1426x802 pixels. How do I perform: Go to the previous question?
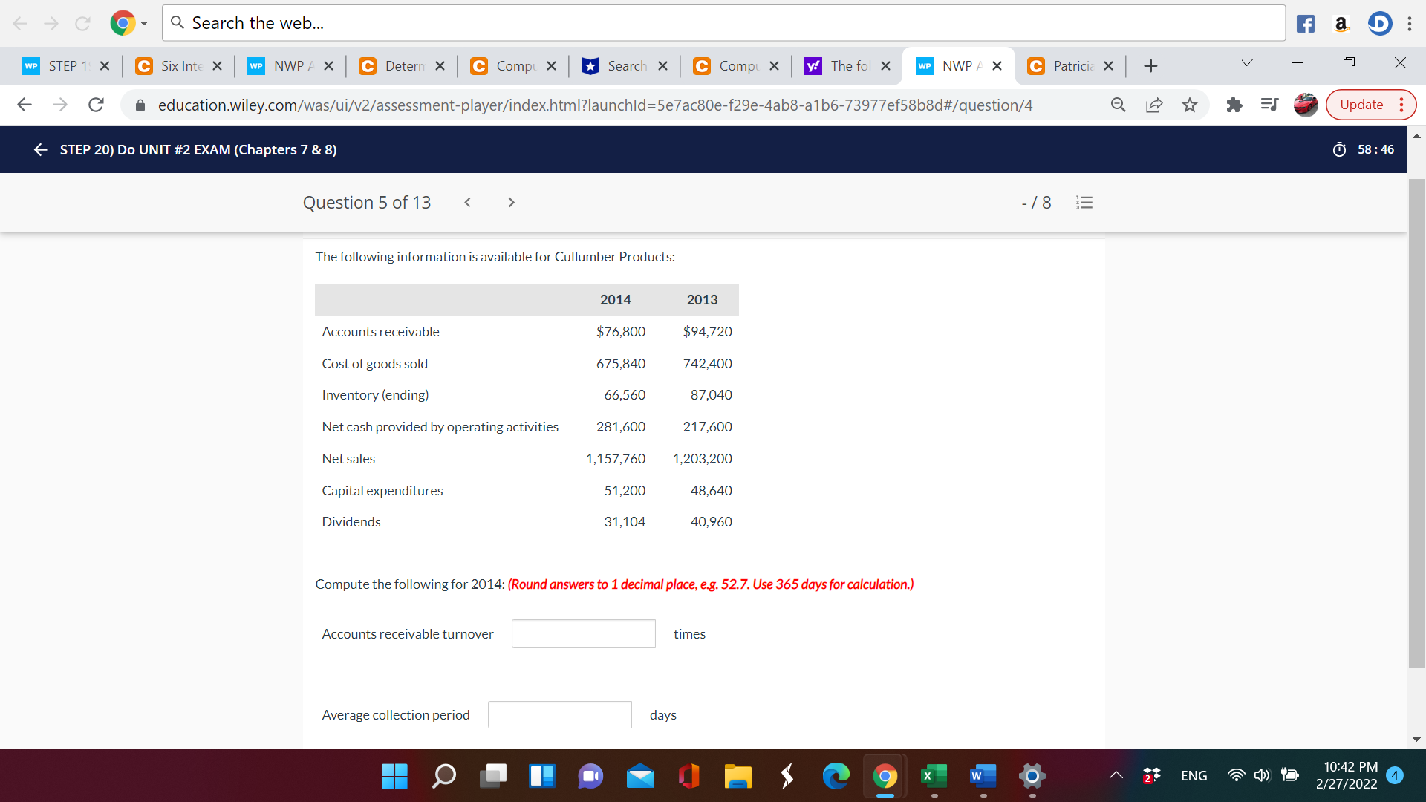(467, 202)
